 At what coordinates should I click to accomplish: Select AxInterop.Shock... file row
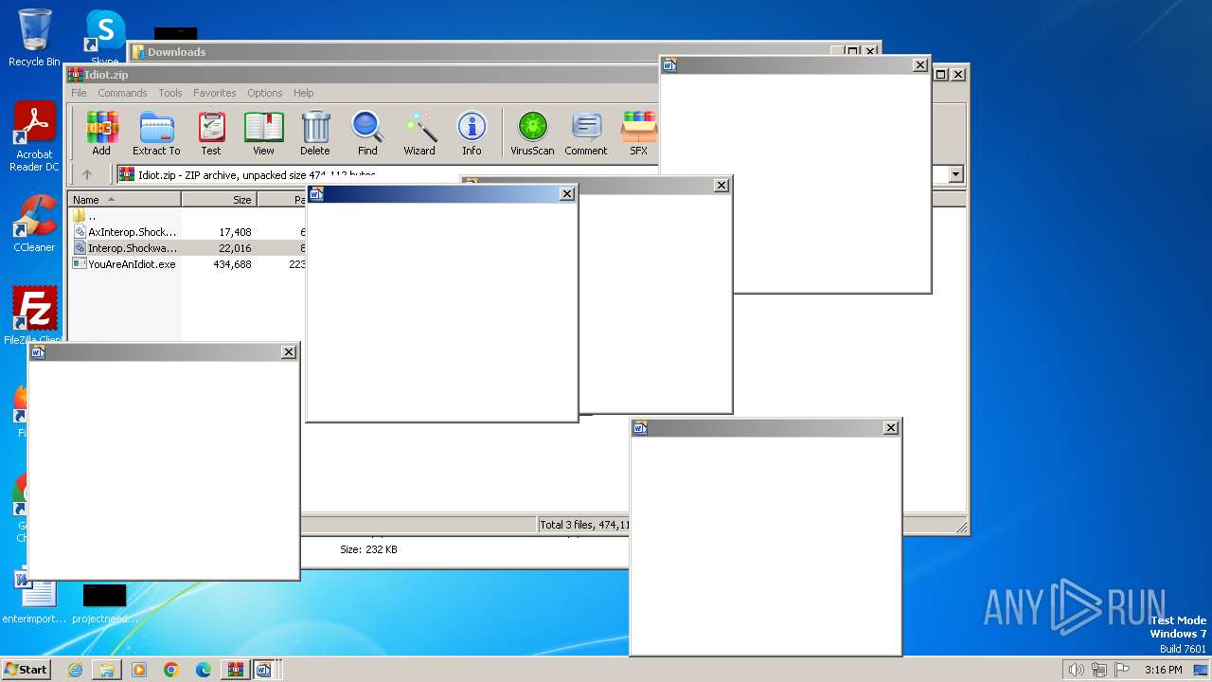pos(132,232)
